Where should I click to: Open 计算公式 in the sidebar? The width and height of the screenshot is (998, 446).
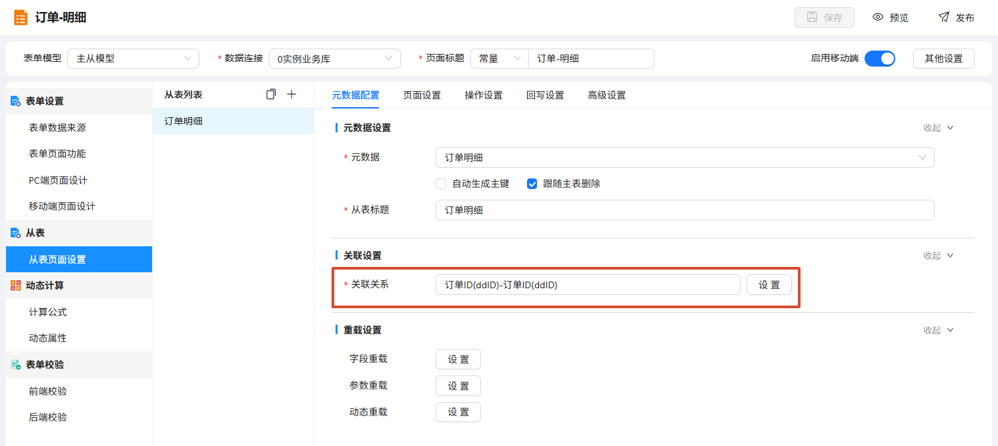pyautogui.click(x=79, y=312)
